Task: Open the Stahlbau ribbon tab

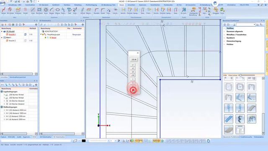Action: (x=67, y=5)
